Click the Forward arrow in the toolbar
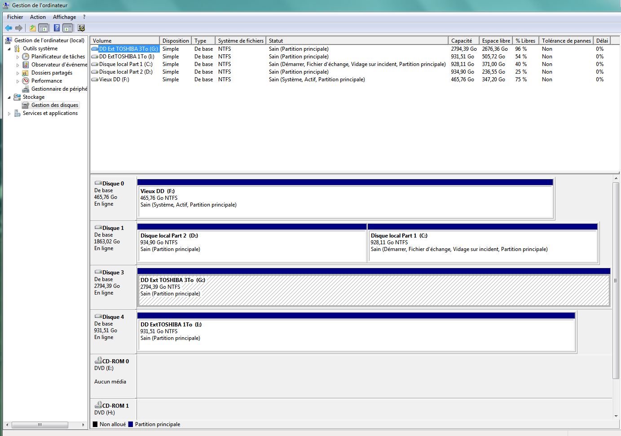The width and height of the screenshot is (621, 436). coord(19,28)
